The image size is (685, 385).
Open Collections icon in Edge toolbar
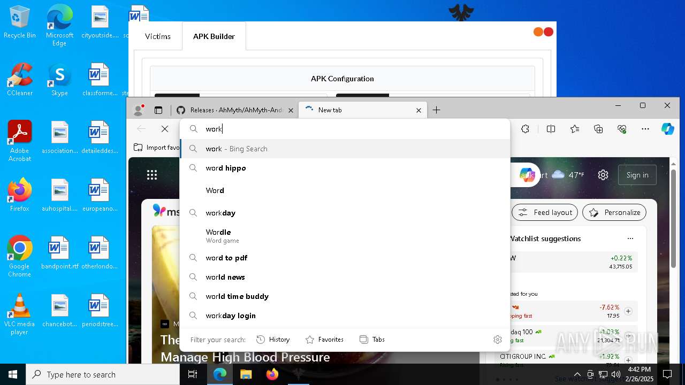point(598,129)
